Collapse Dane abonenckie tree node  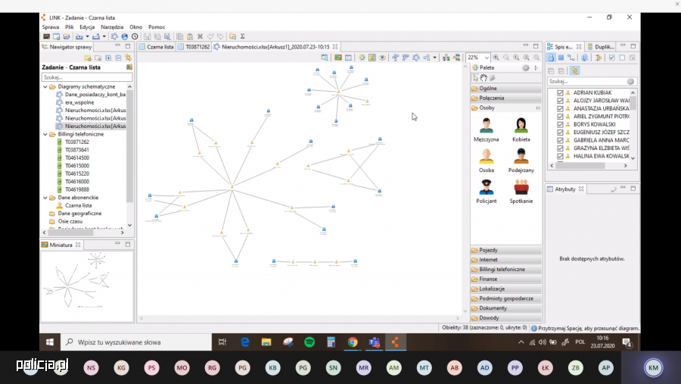pos(45,198)
